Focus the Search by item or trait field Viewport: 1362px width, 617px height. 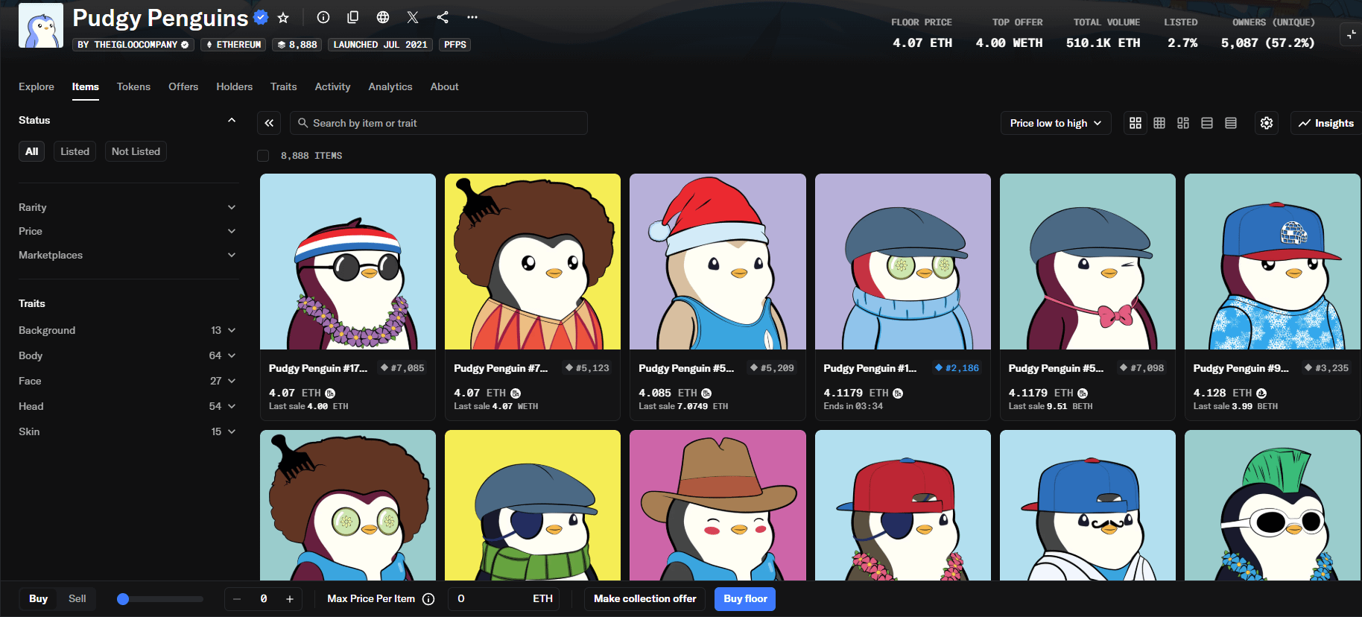pyautogui.click(x=439, y=123)
